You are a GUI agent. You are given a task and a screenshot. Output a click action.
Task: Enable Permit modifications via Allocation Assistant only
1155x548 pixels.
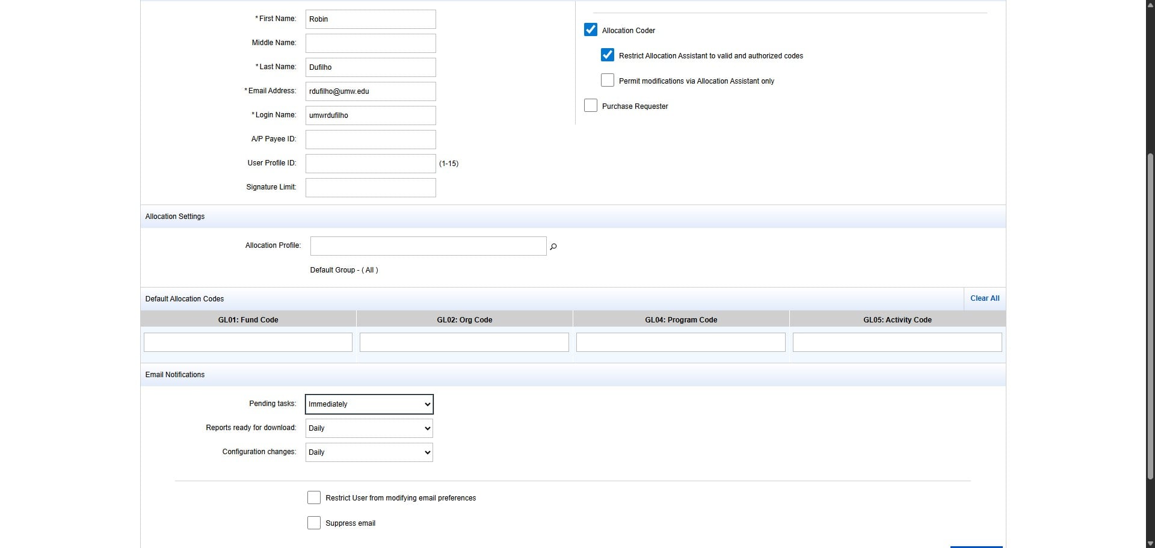608,80
